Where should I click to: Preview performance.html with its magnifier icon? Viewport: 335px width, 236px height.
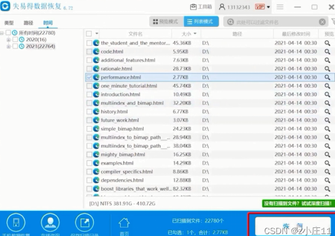point(327,77)
